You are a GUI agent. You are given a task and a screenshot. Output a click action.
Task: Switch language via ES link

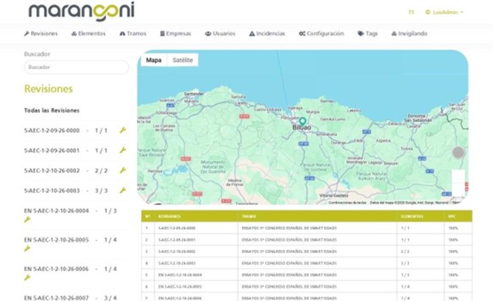411,12
